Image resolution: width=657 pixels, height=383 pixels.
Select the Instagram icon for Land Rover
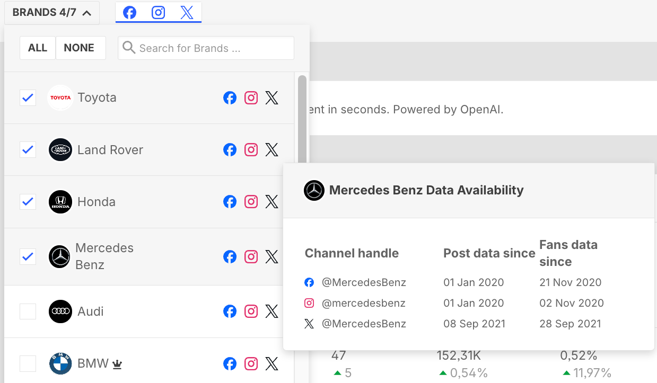pyautogui.click(x=251, y=149)
